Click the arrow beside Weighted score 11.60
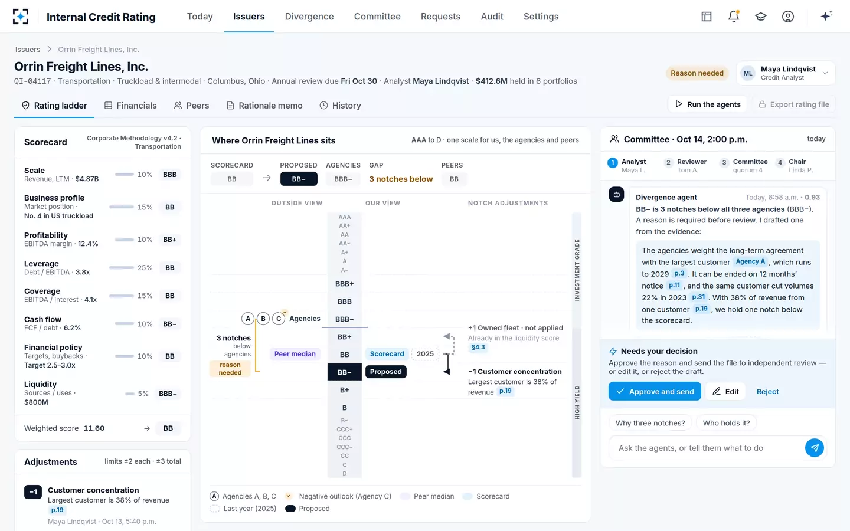850x531 pixels. (x=147, y=428)
